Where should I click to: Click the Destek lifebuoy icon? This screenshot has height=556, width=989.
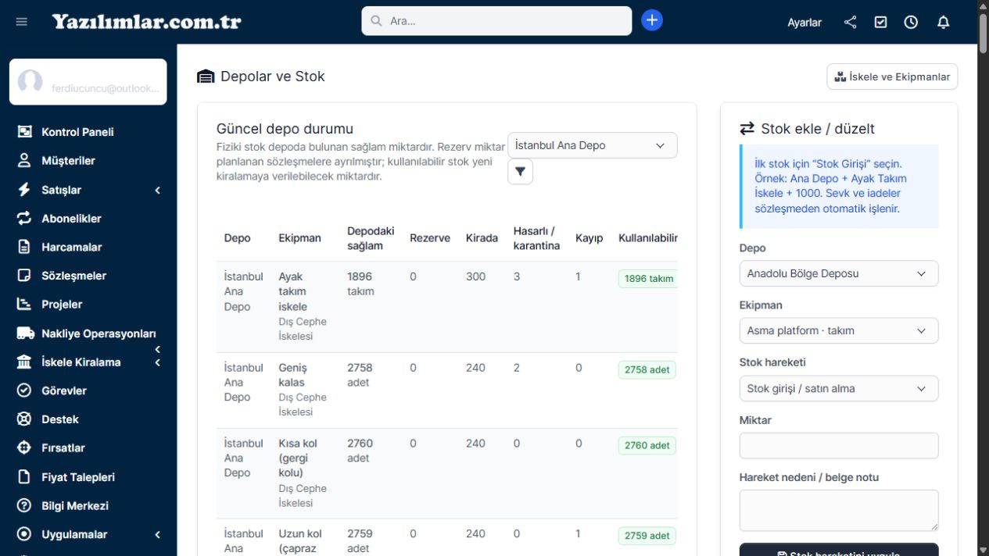coord(24,419)
